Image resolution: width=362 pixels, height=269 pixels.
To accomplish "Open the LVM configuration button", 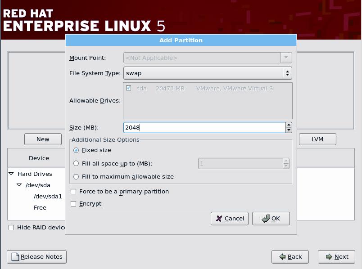I will (x=317, y=139).
